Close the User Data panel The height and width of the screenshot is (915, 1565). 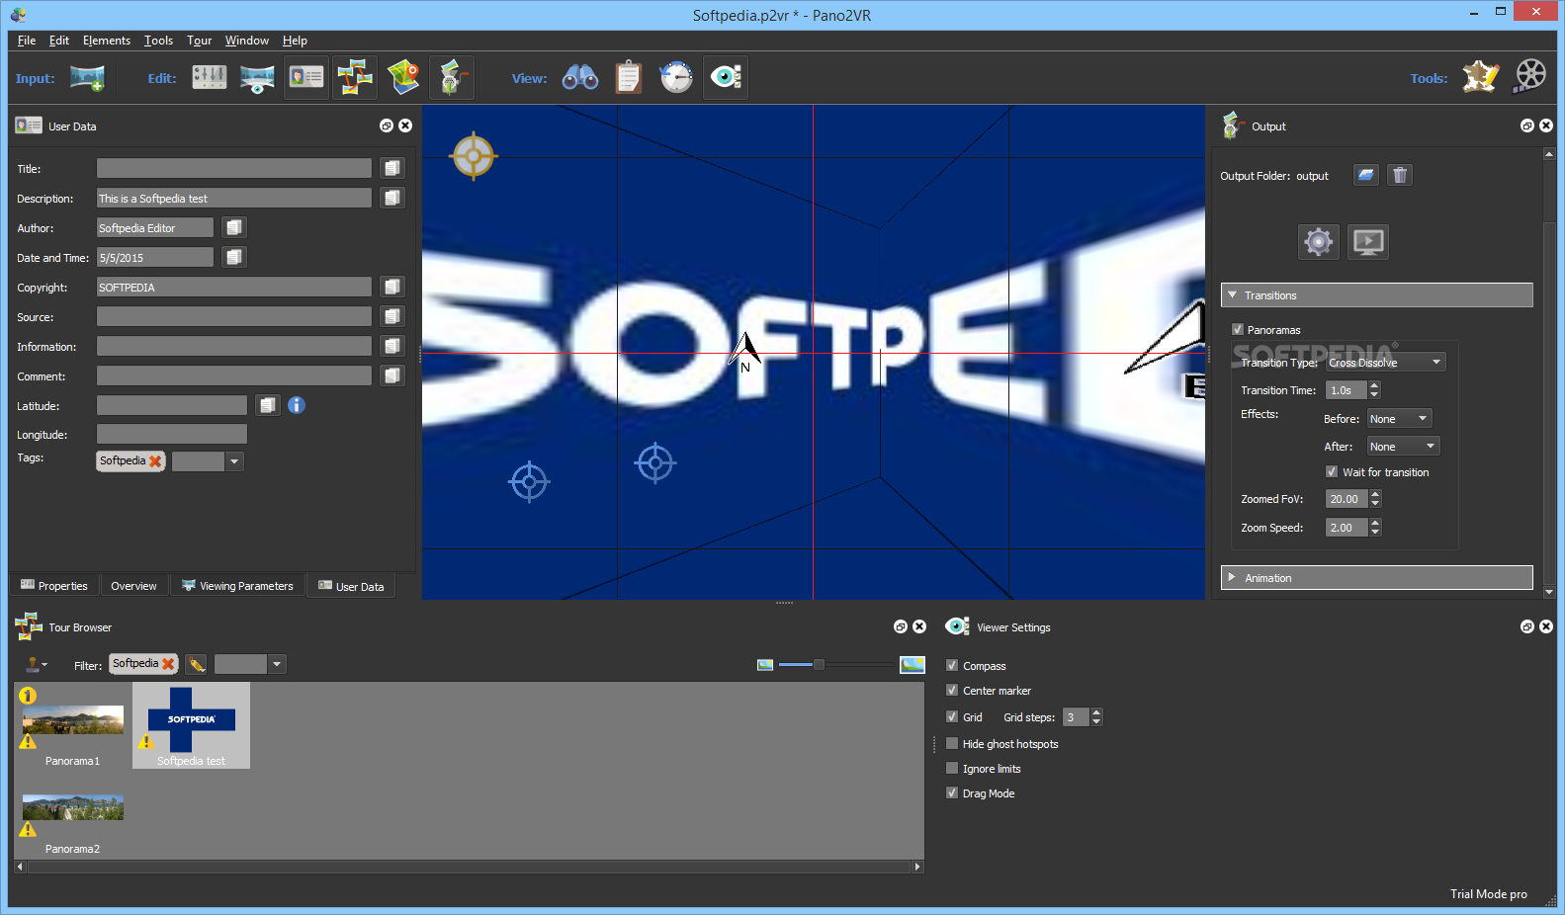coord(405,125)
